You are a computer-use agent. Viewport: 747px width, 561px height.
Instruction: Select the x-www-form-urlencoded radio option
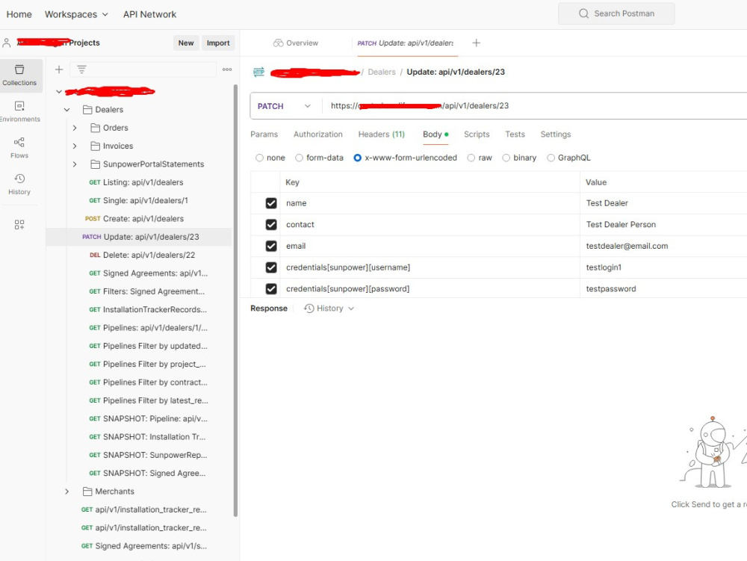[357, 158]
